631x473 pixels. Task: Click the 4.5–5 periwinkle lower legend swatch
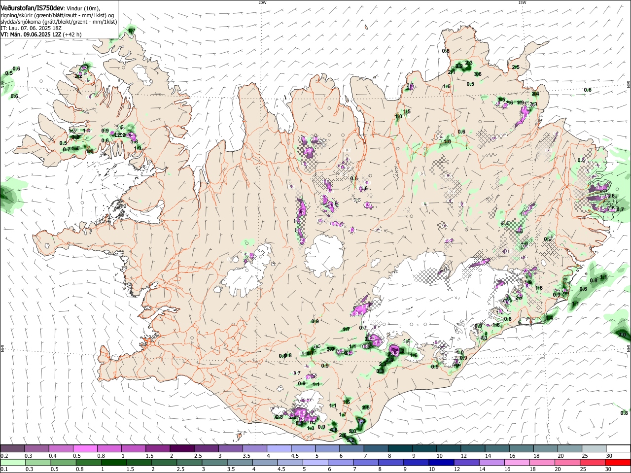click(291, 463)
